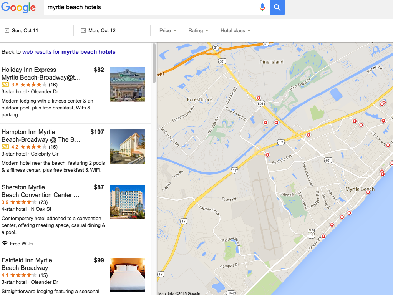Click the $99 price for Fairfield Inn
The width and height of the screenshot is (393, 295).
99,260
